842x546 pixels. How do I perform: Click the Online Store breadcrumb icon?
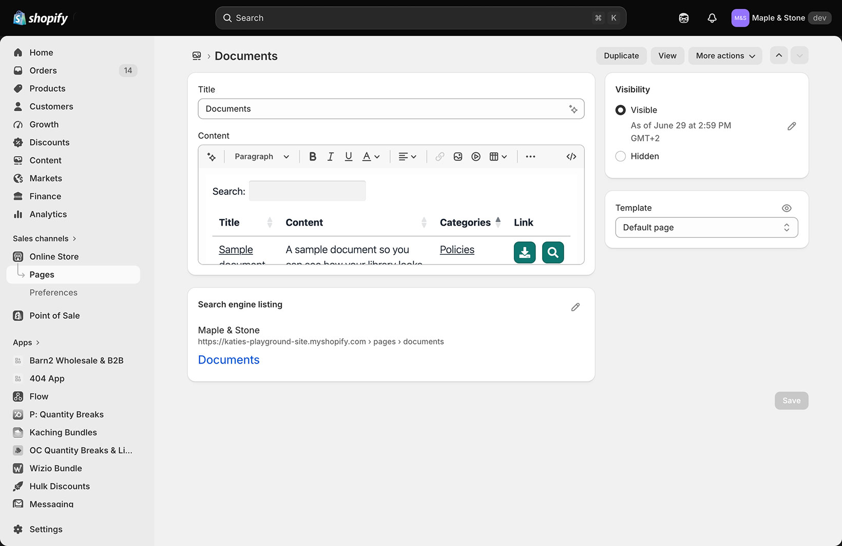[197, 56]
